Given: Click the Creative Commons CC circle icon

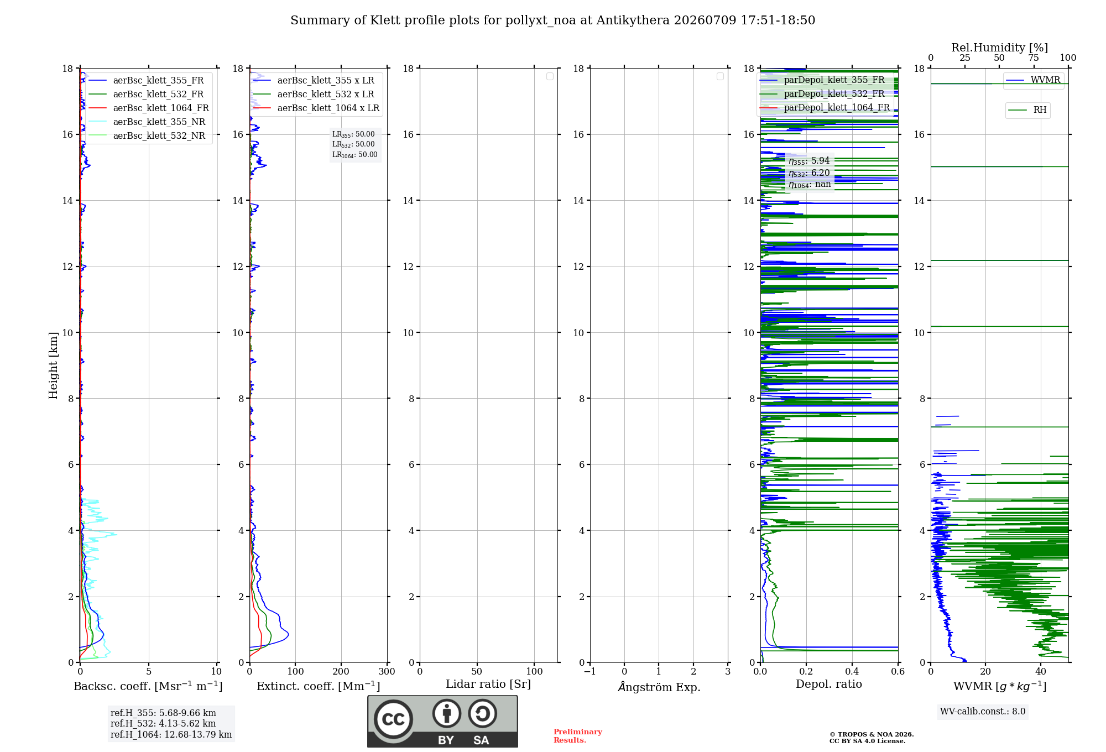Looking at the screenshot, I should [x=393, y=719].
